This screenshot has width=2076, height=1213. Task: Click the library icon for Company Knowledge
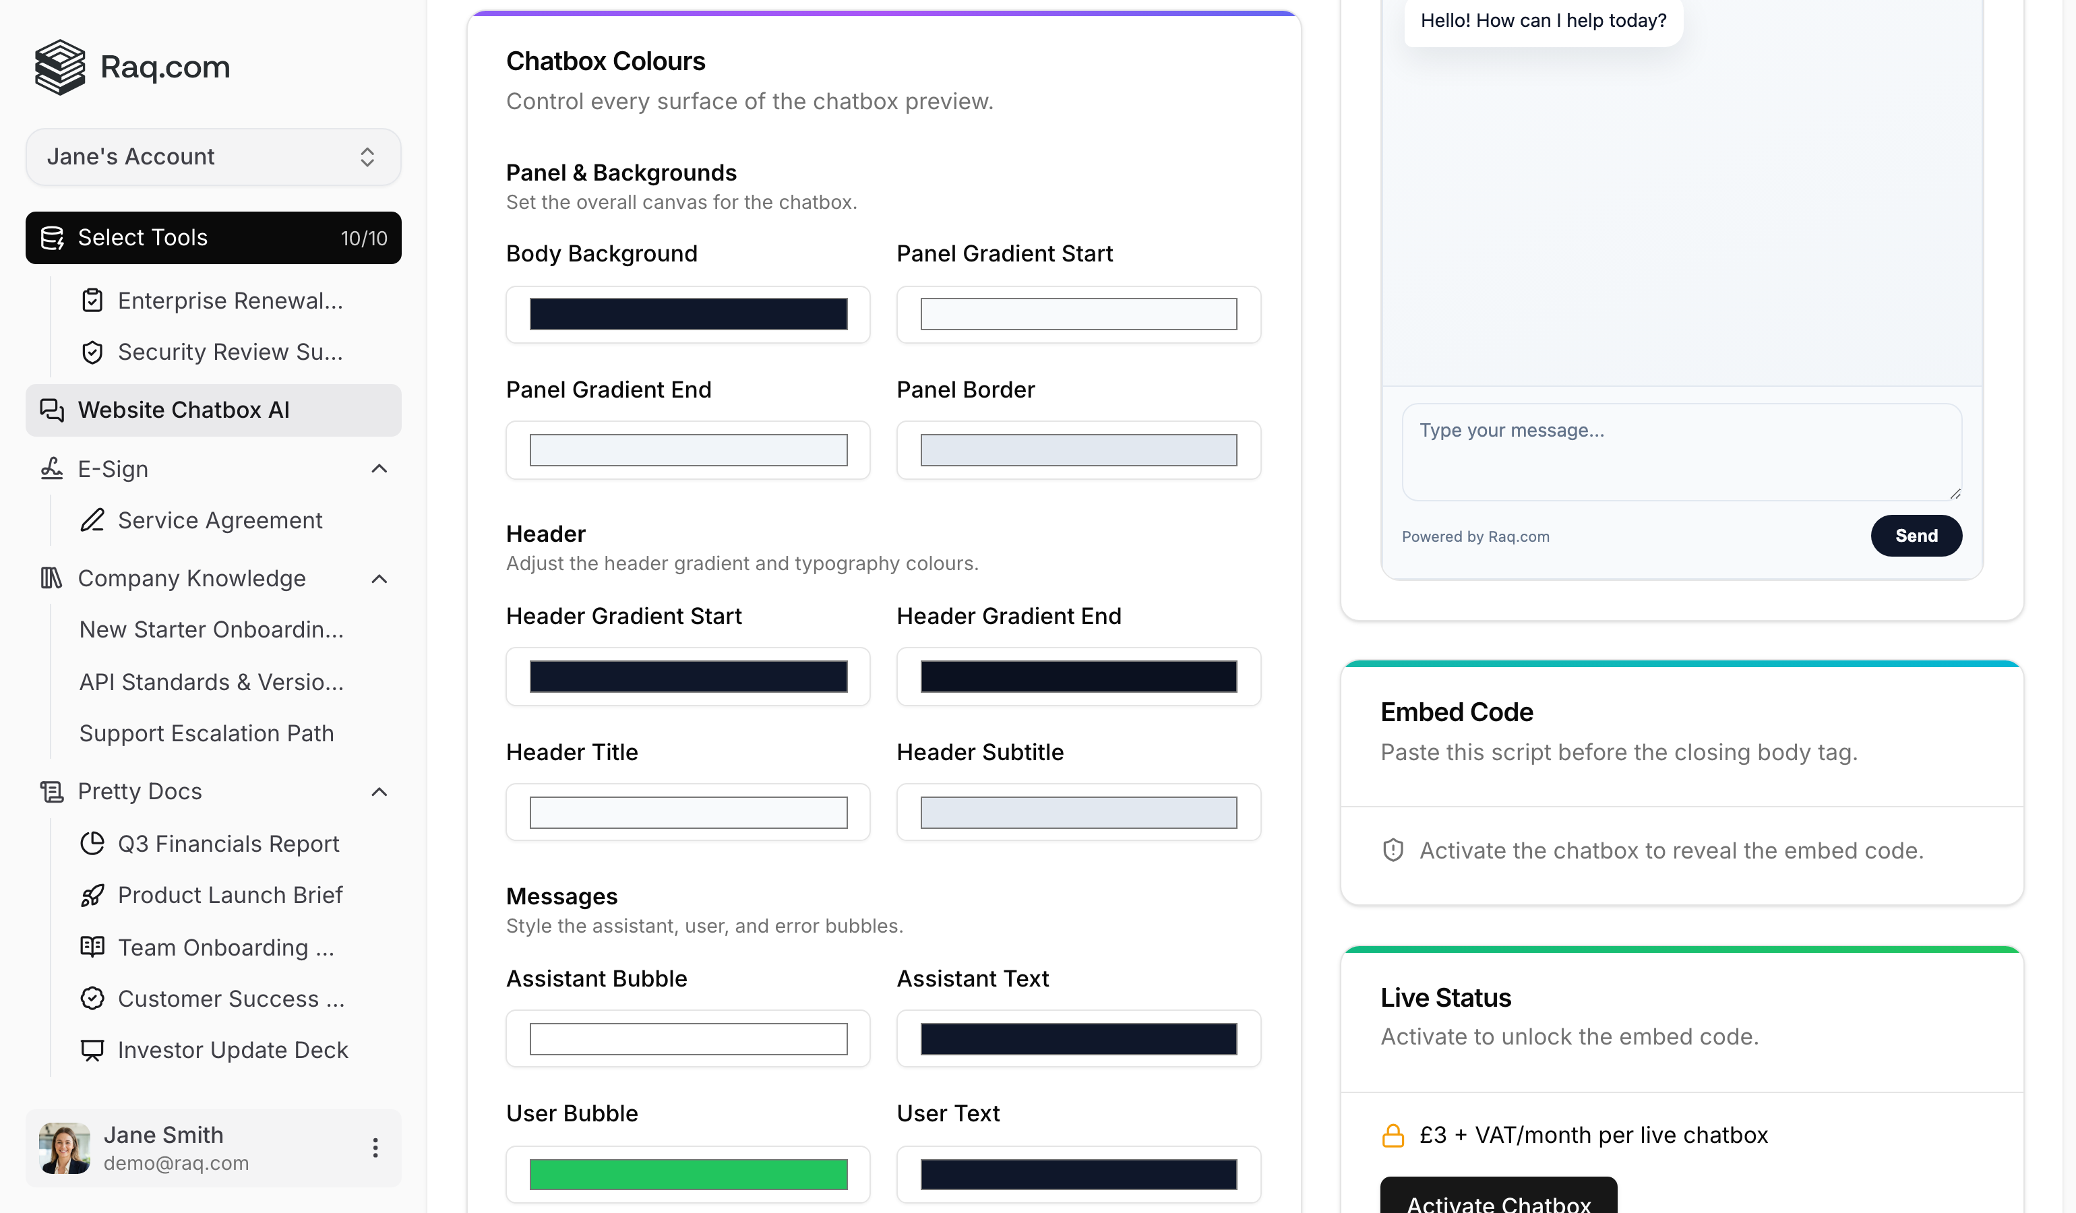51,578
